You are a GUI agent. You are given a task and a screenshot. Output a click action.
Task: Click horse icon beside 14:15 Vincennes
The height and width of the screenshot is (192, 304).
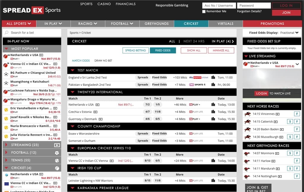pyautogui.click(x=247, y=114)
